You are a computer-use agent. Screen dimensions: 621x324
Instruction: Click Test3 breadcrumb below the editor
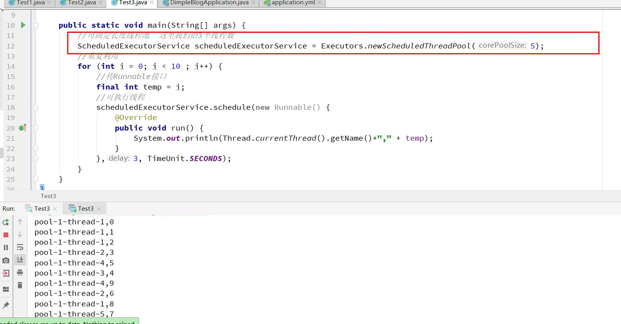coord(48,196)
